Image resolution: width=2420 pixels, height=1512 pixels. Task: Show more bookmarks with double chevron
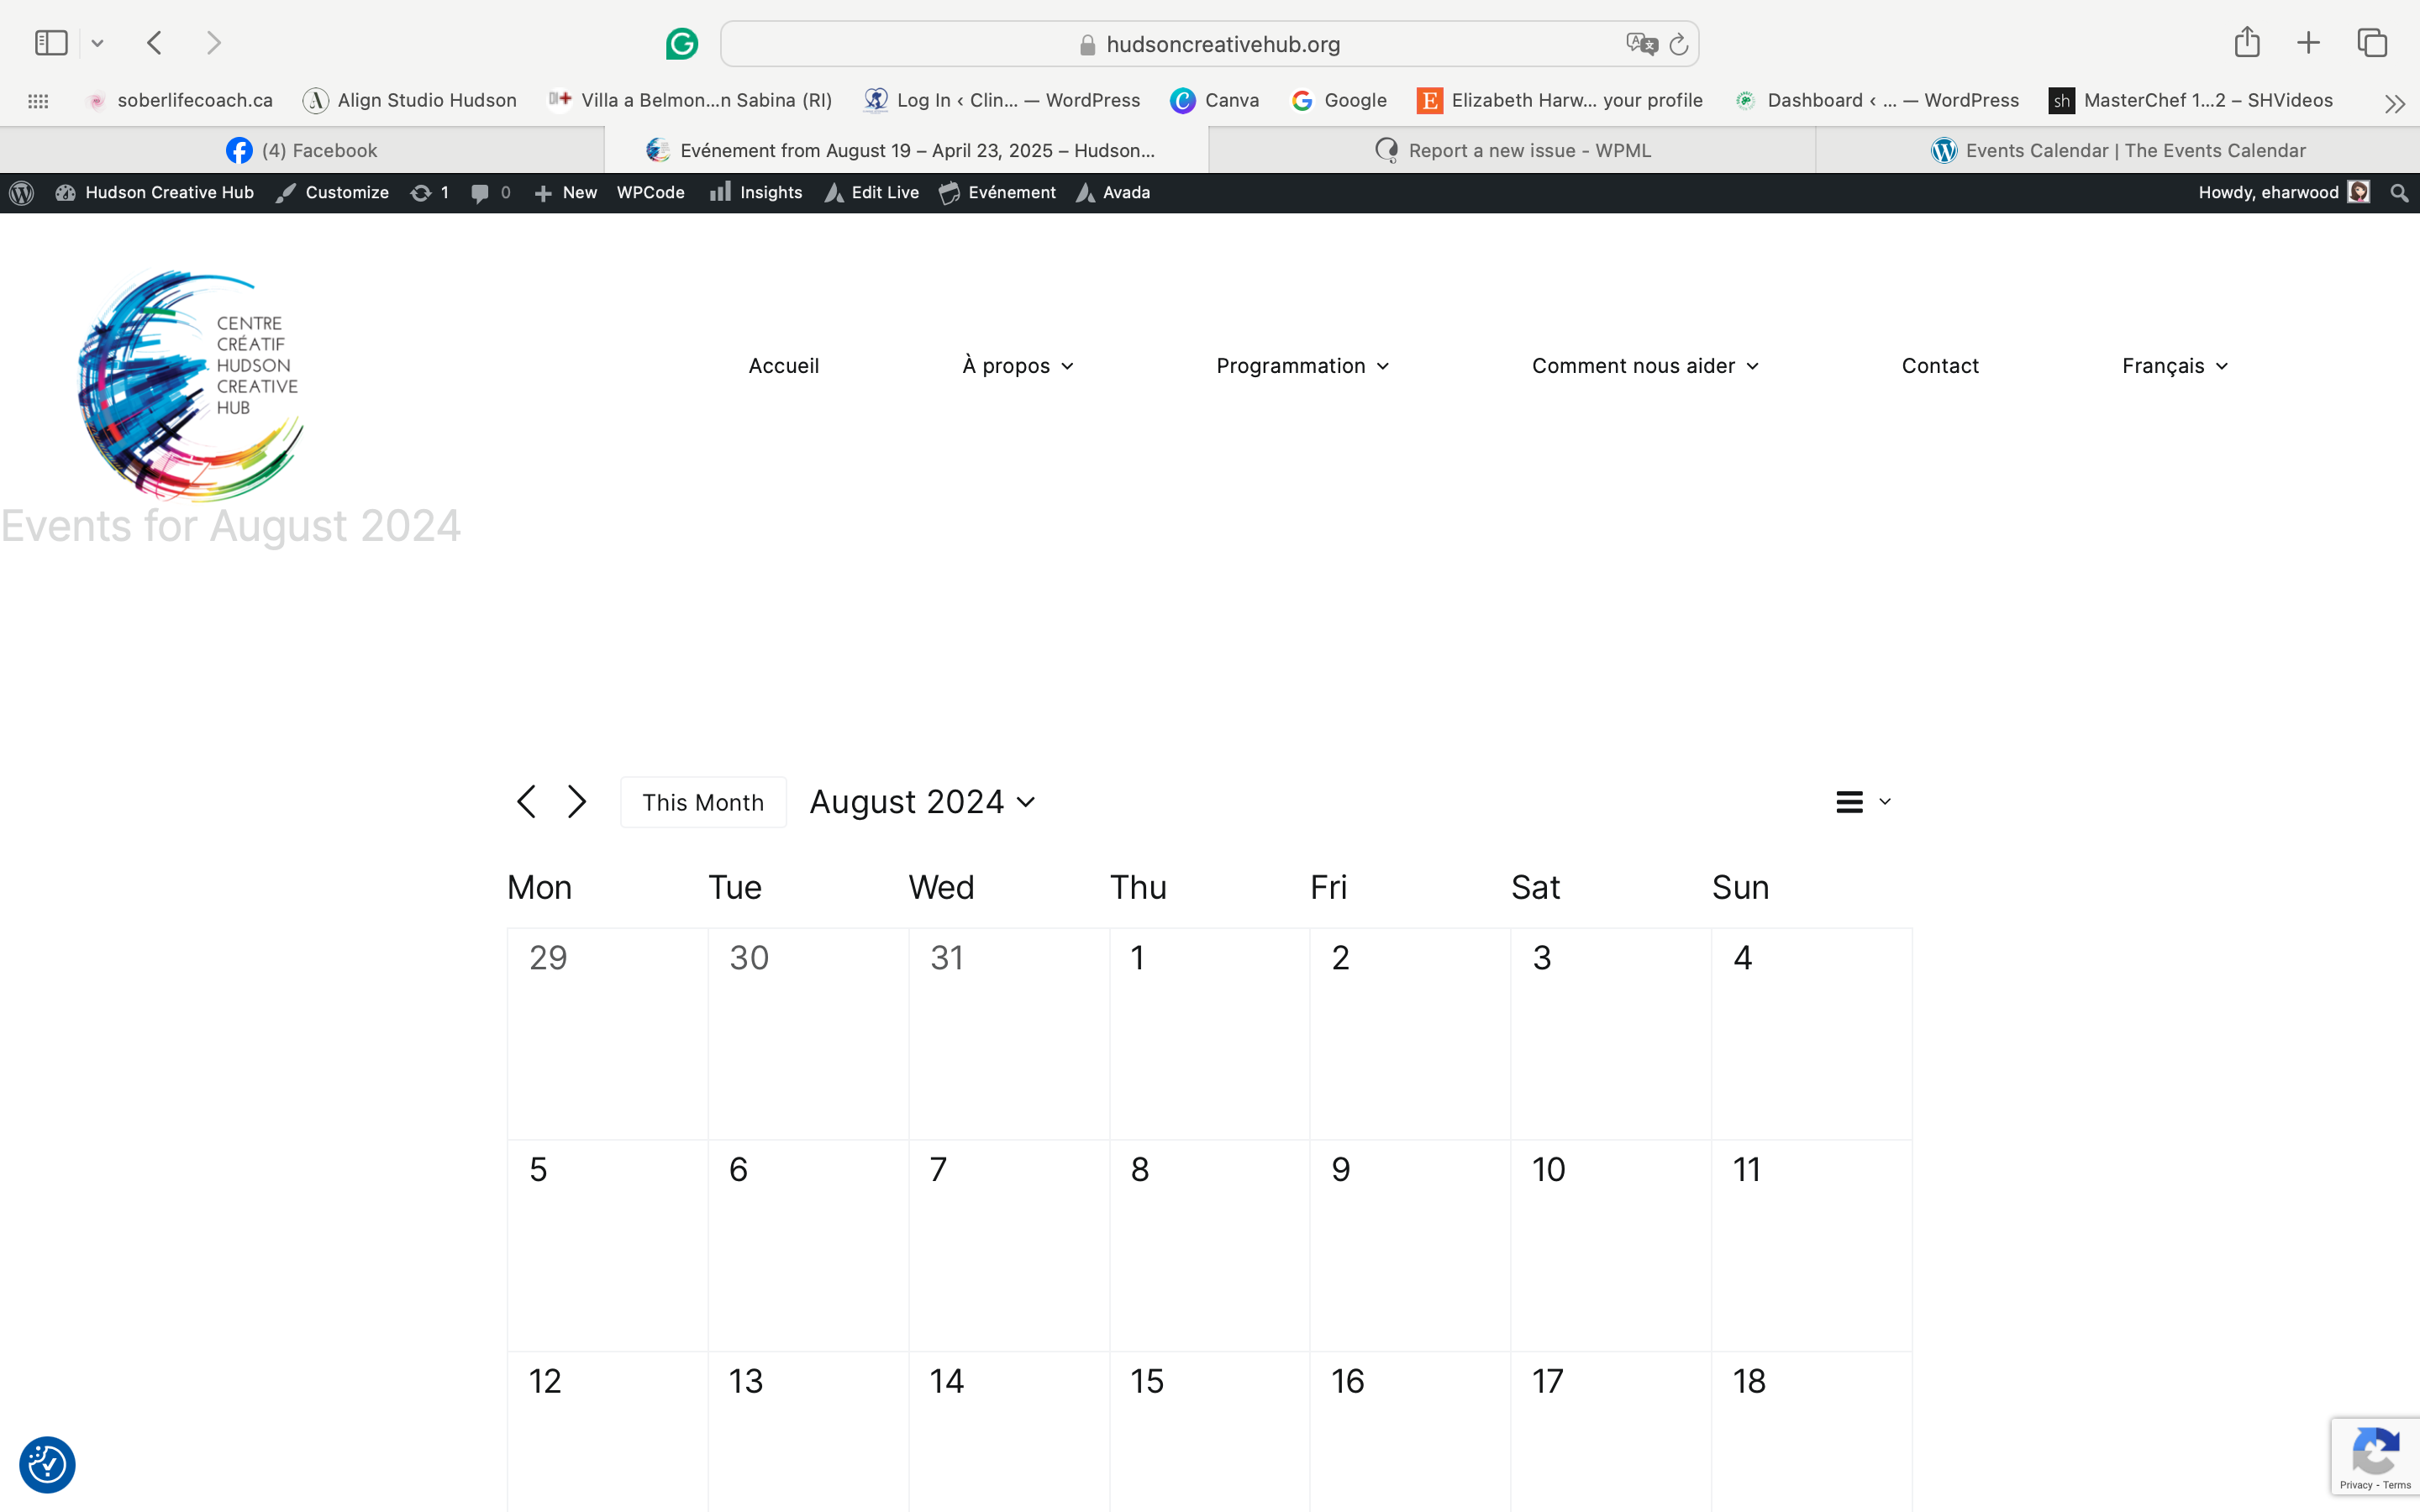[2394, 103]
